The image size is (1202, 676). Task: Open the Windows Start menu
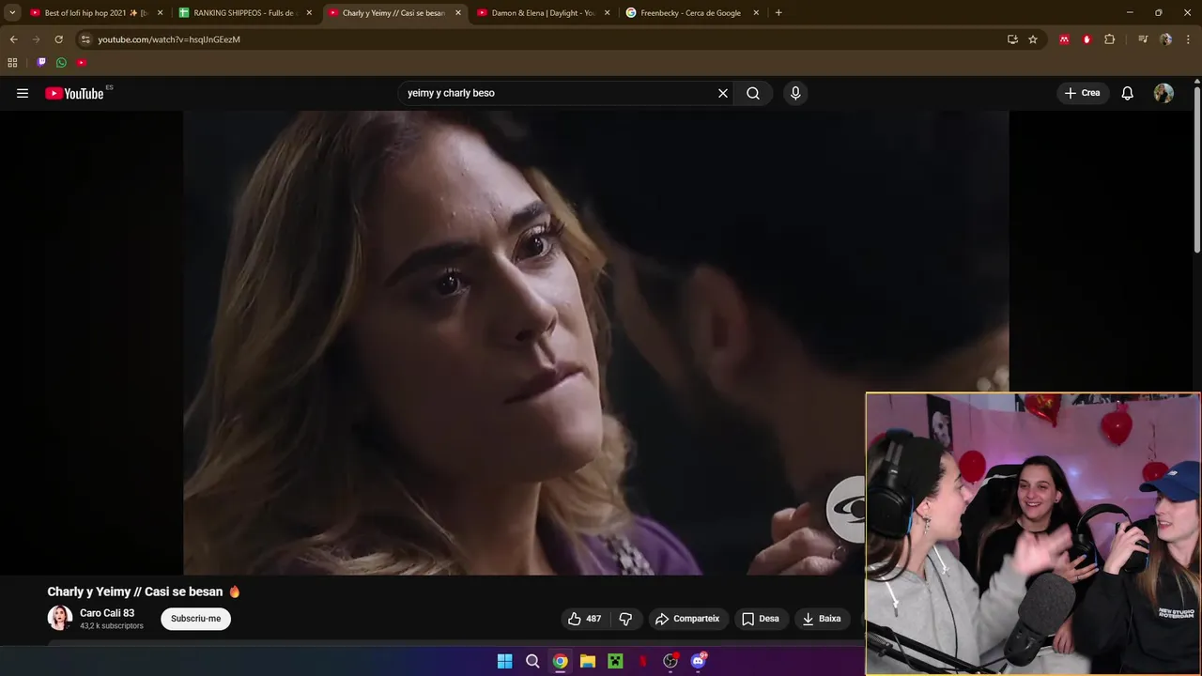(x=504, y=661)
